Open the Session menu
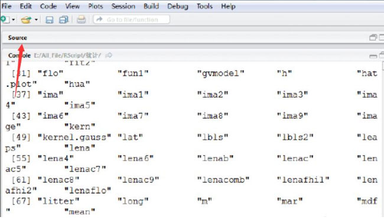 click(x=123, y=6)
